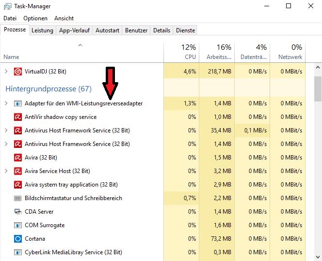Close the Task-Manager window
Image resolution: width=322 pixels, height=261 pixels.
click(311, 6)
